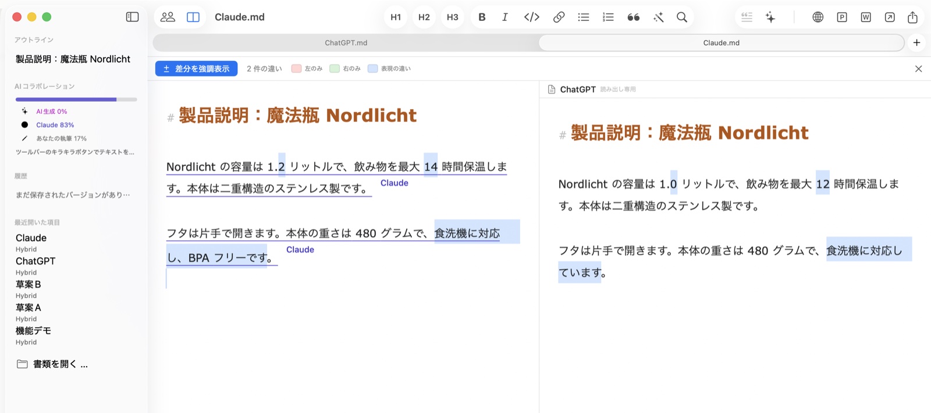The height and width of the screenshot is (413, 931).
Task: Click the quote-lines toolbar icon
Action: point(747,17)
